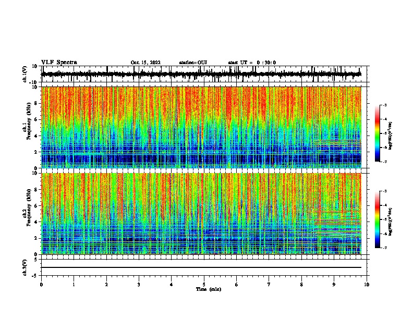Screen dimensions: 413x319
Task: Click ch.2 frequency axis tick "8"
Action: coord(36,190)
